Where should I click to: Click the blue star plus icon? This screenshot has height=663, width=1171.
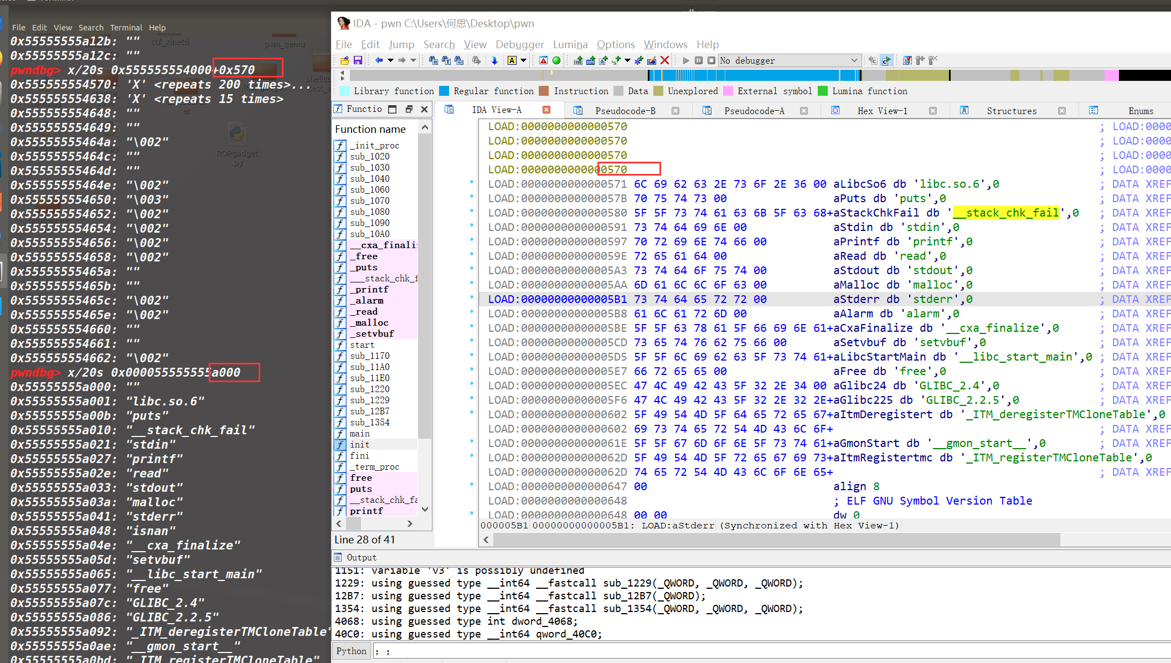(639, 60)
